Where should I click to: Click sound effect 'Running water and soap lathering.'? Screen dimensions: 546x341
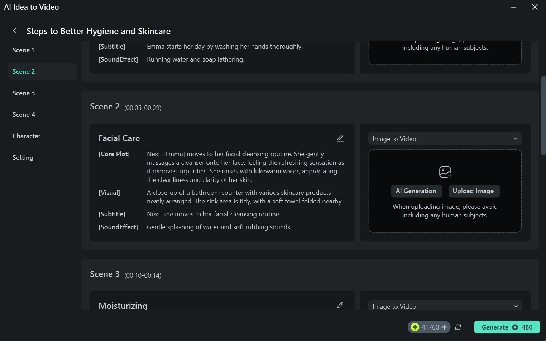click(x=196, y=59)
